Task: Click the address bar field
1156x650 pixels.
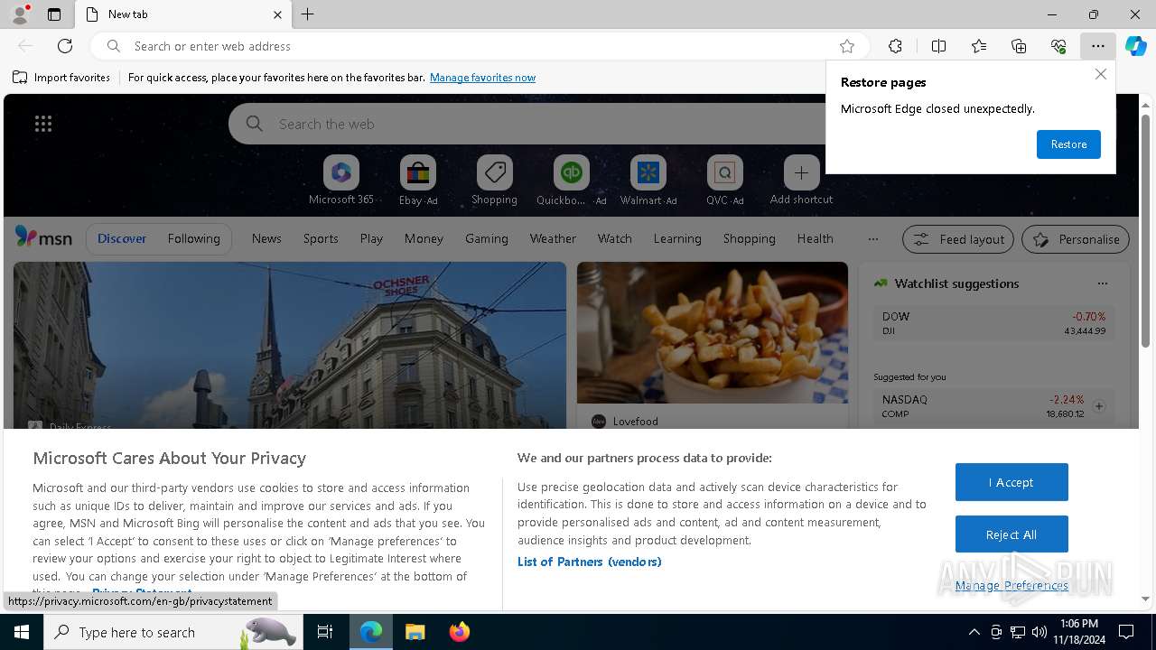Action: (x=479, y=46)
